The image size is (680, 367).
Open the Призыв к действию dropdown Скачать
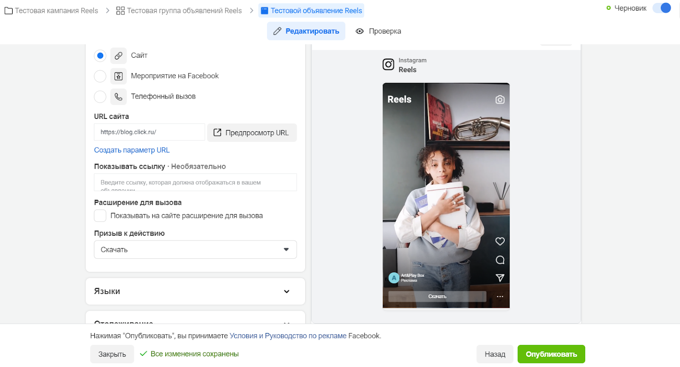195,250
